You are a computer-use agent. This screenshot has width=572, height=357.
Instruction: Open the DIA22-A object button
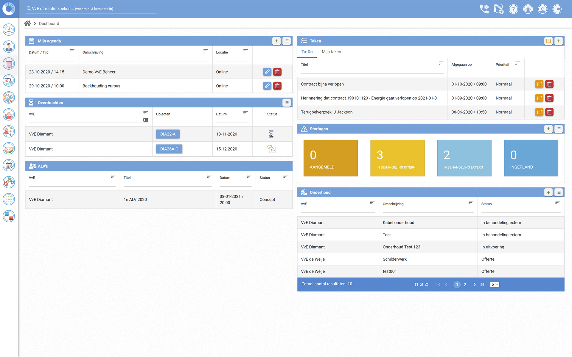(168, 134)
